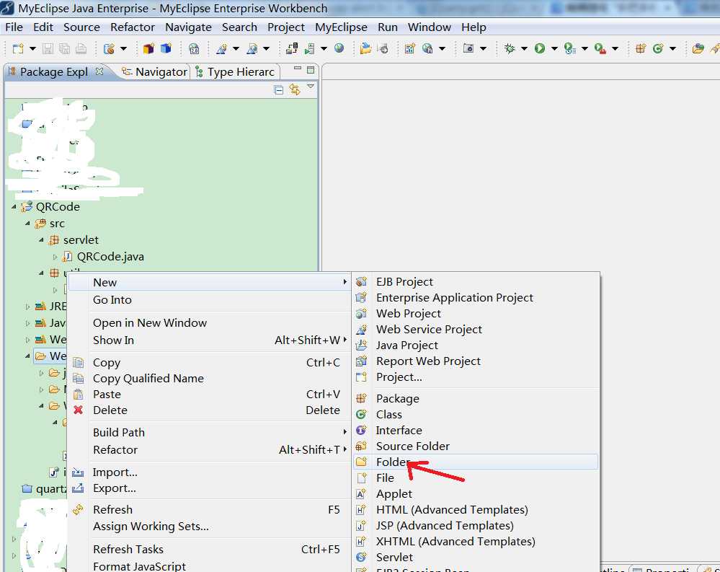
Task: Expand the QRCode.java tree node
Action: [x=55, y=256]
